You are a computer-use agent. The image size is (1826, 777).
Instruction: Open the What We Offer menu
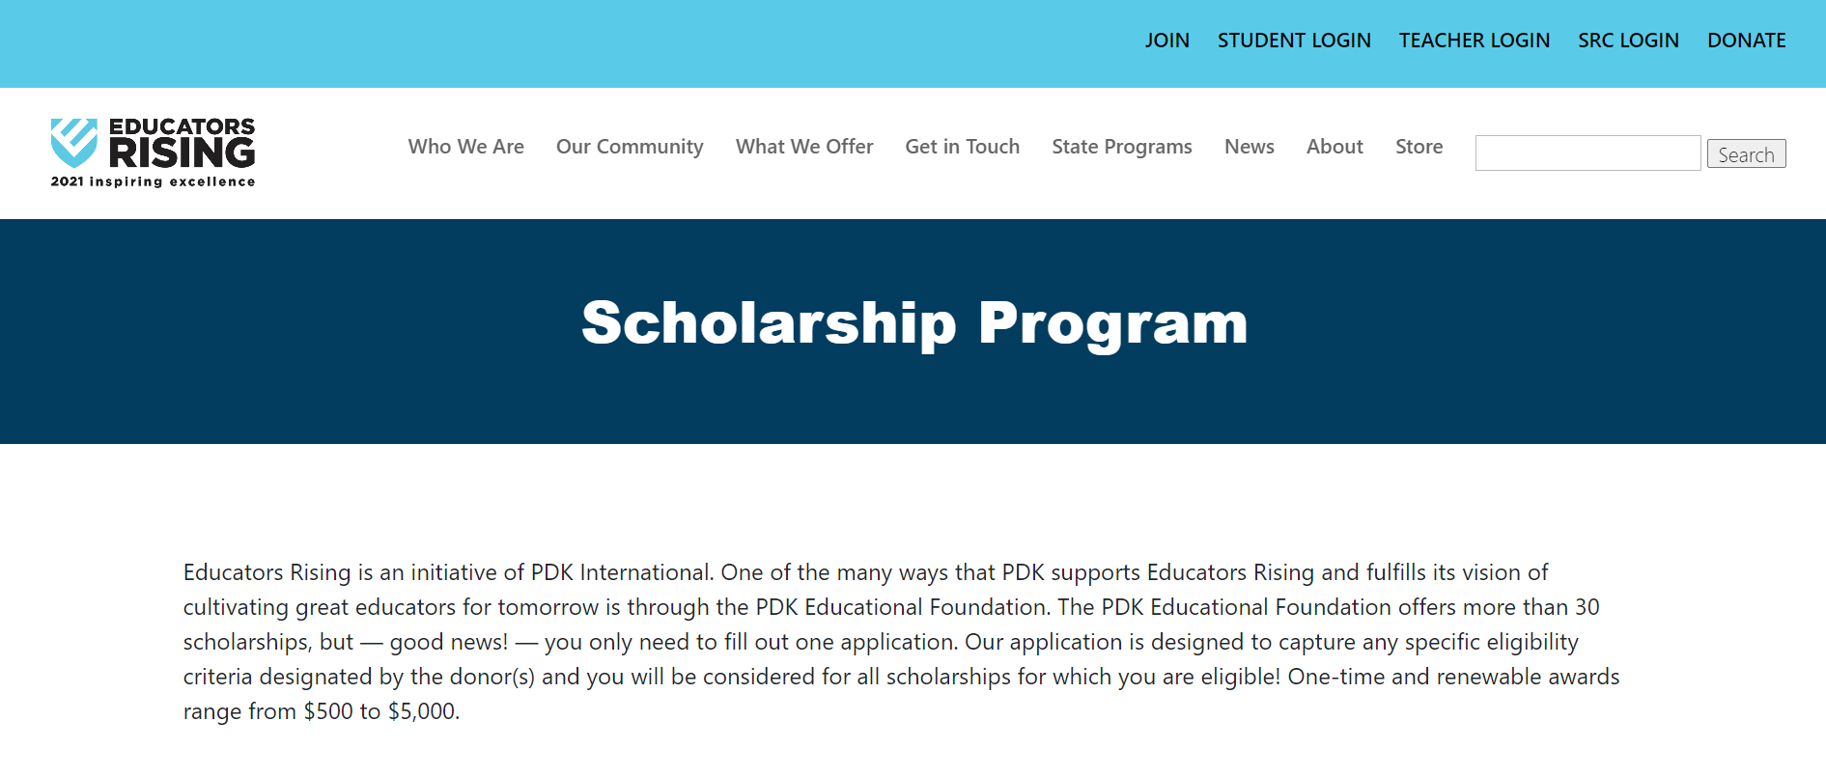(803, 147)
